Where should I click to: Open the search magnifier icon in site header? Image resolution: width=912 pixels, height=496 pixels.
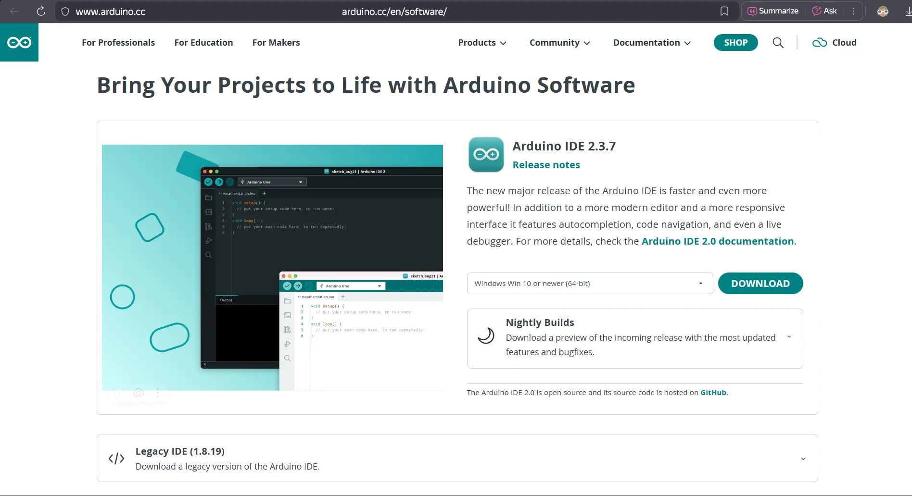[x=778, y=43]
